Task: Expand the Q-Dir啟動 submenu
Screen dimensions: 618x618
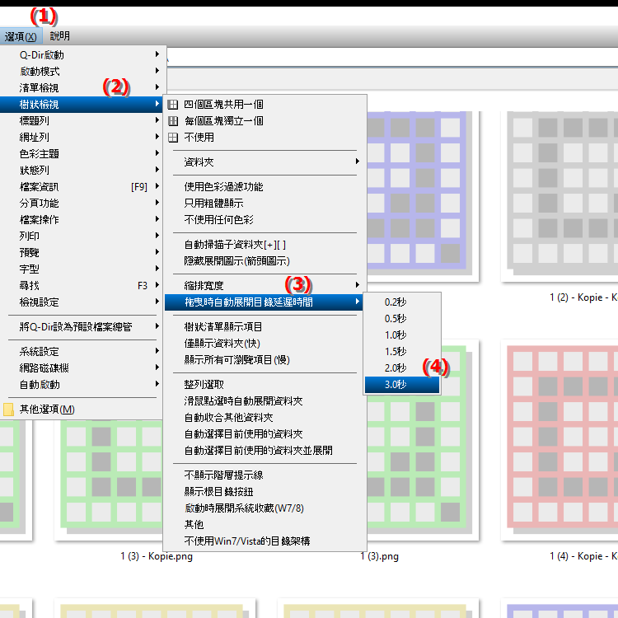Action: click(x=82, y=54)
